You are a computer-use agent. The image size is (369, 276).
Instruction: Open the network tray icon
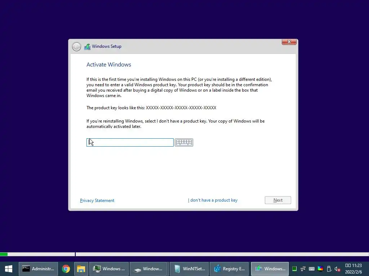click(x=303, y=269)
